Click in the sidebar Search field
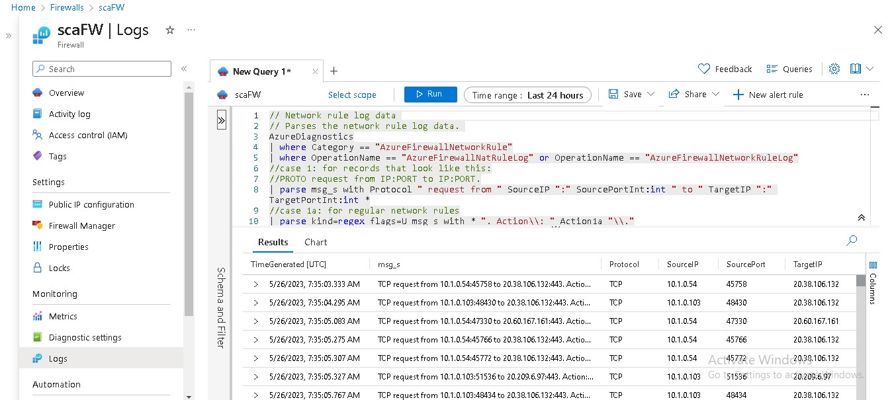This screenshot has height=400, width=892. click(102, 69)
